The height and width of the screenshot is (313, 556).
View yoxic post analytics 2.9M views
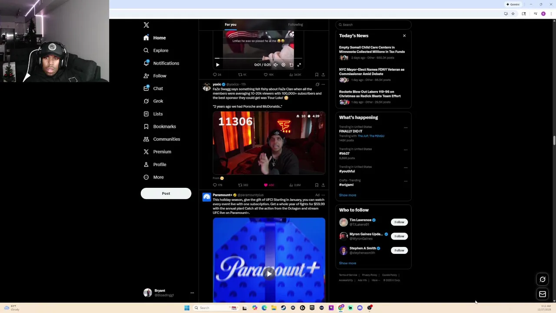[x=295, y=185]
